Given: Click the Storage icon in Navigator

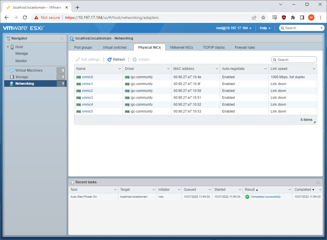Looking at the screenshot, I should [x=12, y=77].
